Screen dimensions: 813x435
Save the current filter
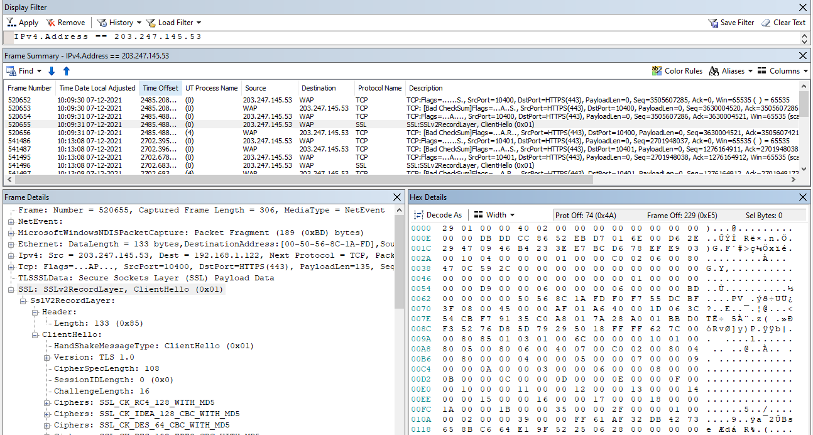pyautogui.click(x=731, y=22)
